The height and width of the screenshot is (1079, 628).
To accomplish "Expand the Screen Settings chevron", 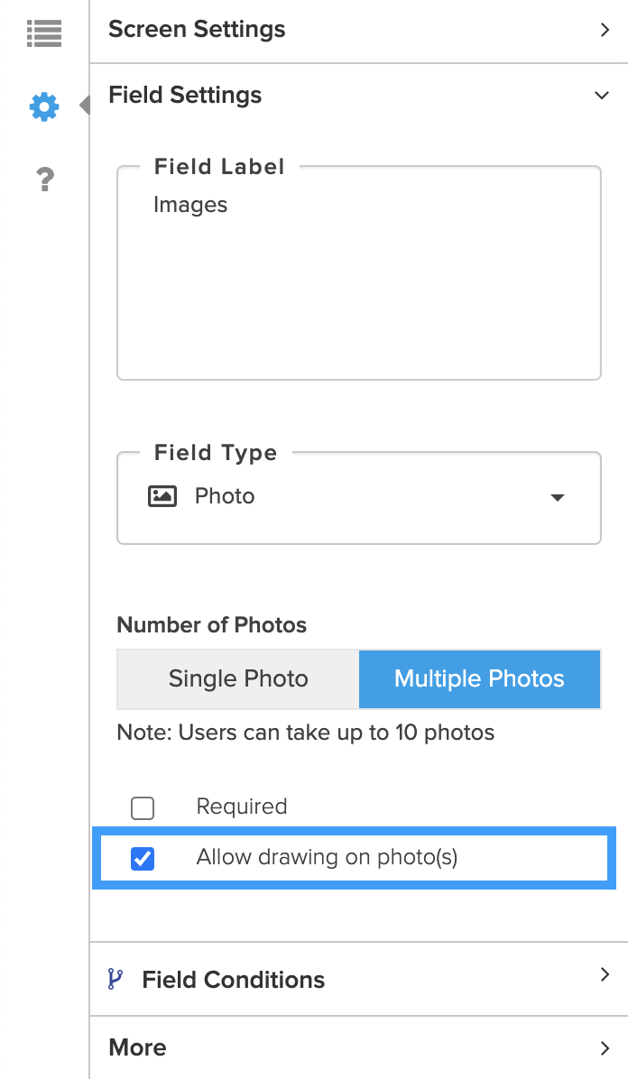I will pyautogui.click(x=605, y=30).
